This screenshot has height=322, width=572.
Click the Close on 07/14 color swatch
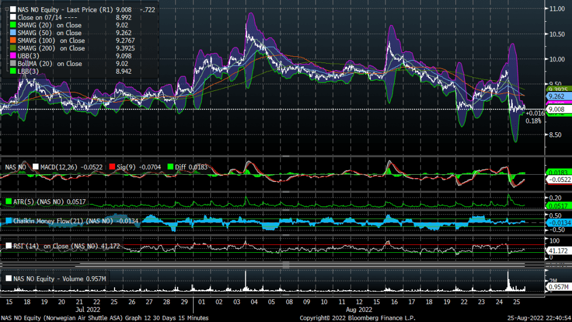coord(13,17)
